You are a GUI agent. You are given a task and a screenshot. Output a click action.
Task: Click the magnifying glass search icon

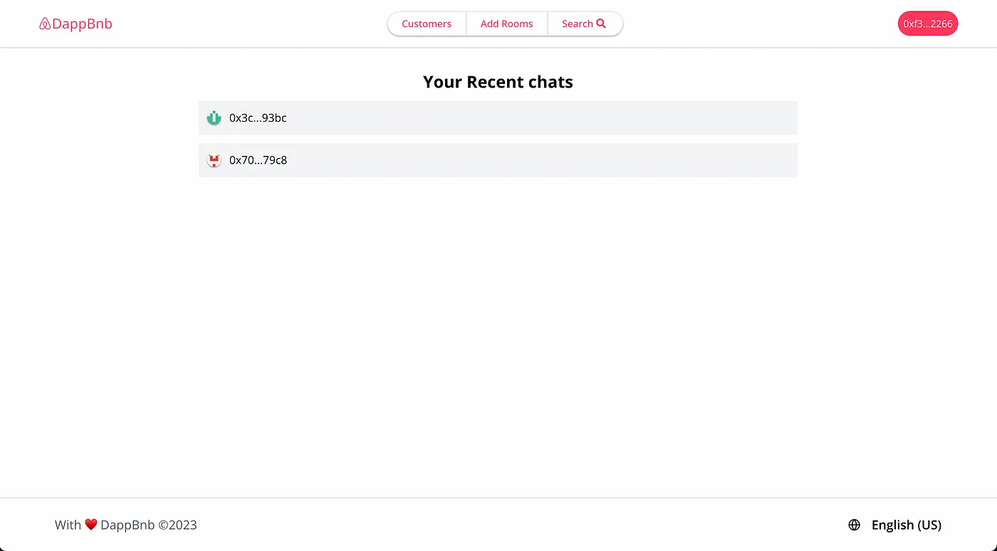click(601, 23)
